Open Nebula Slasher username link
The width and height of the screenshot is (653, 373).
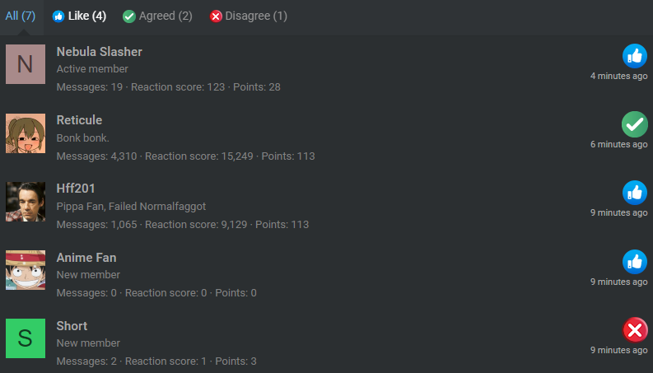pyautogui.click(x=99, y=52)
